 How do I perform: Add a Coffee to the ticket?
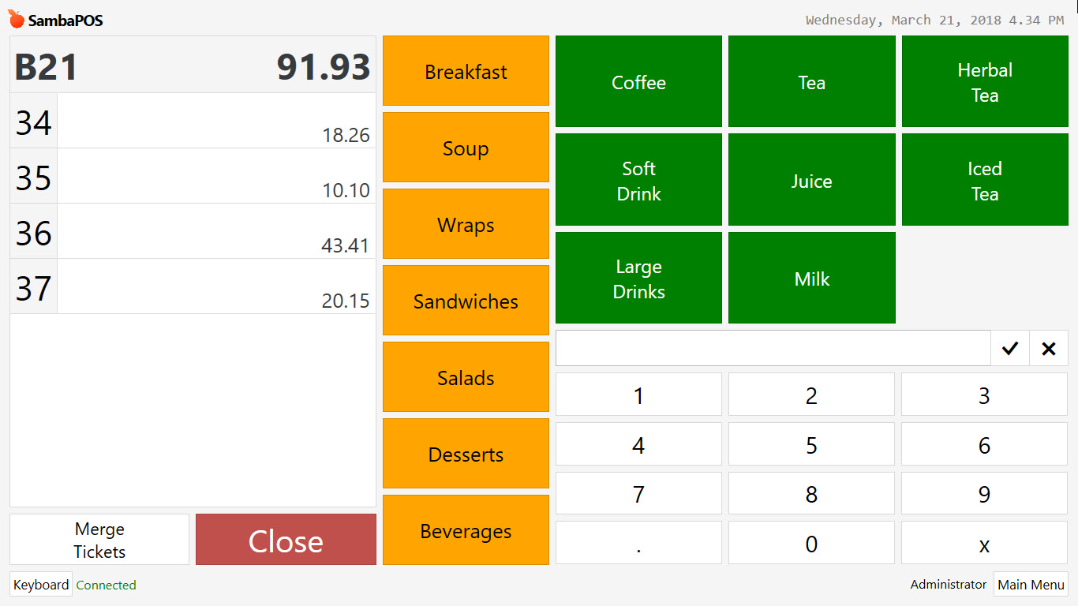(638, 81)
